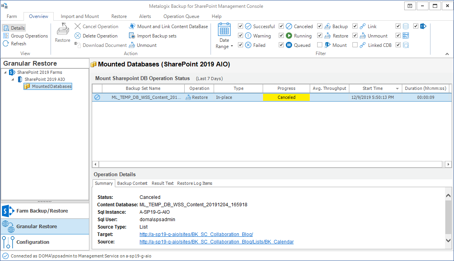Open the Target site URL link
Screen dimensions: 454x261
196,234
